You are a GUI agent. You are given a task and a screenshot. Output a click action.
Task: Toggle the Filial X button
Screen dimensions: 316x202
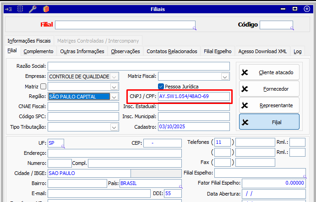(269, 122)
